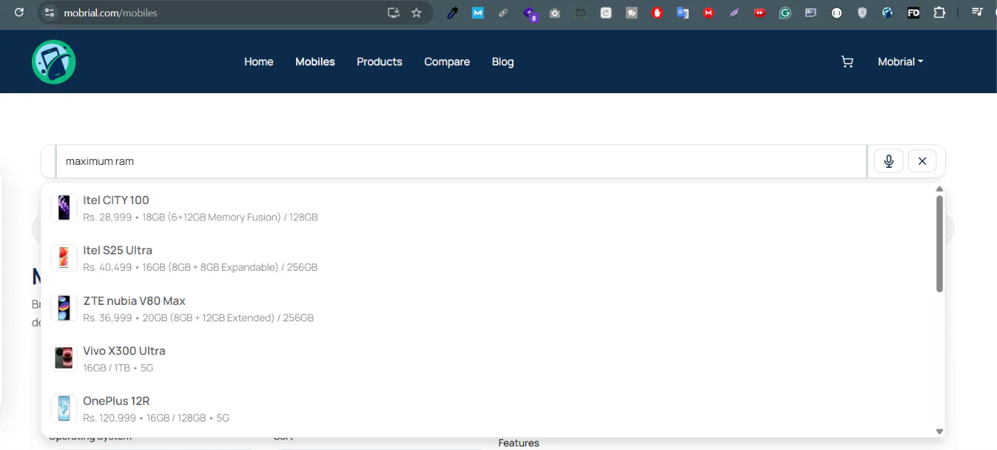Open the blue globe extension icon
This screenshot has height=450, width=997.
click(x=887, y=13)
